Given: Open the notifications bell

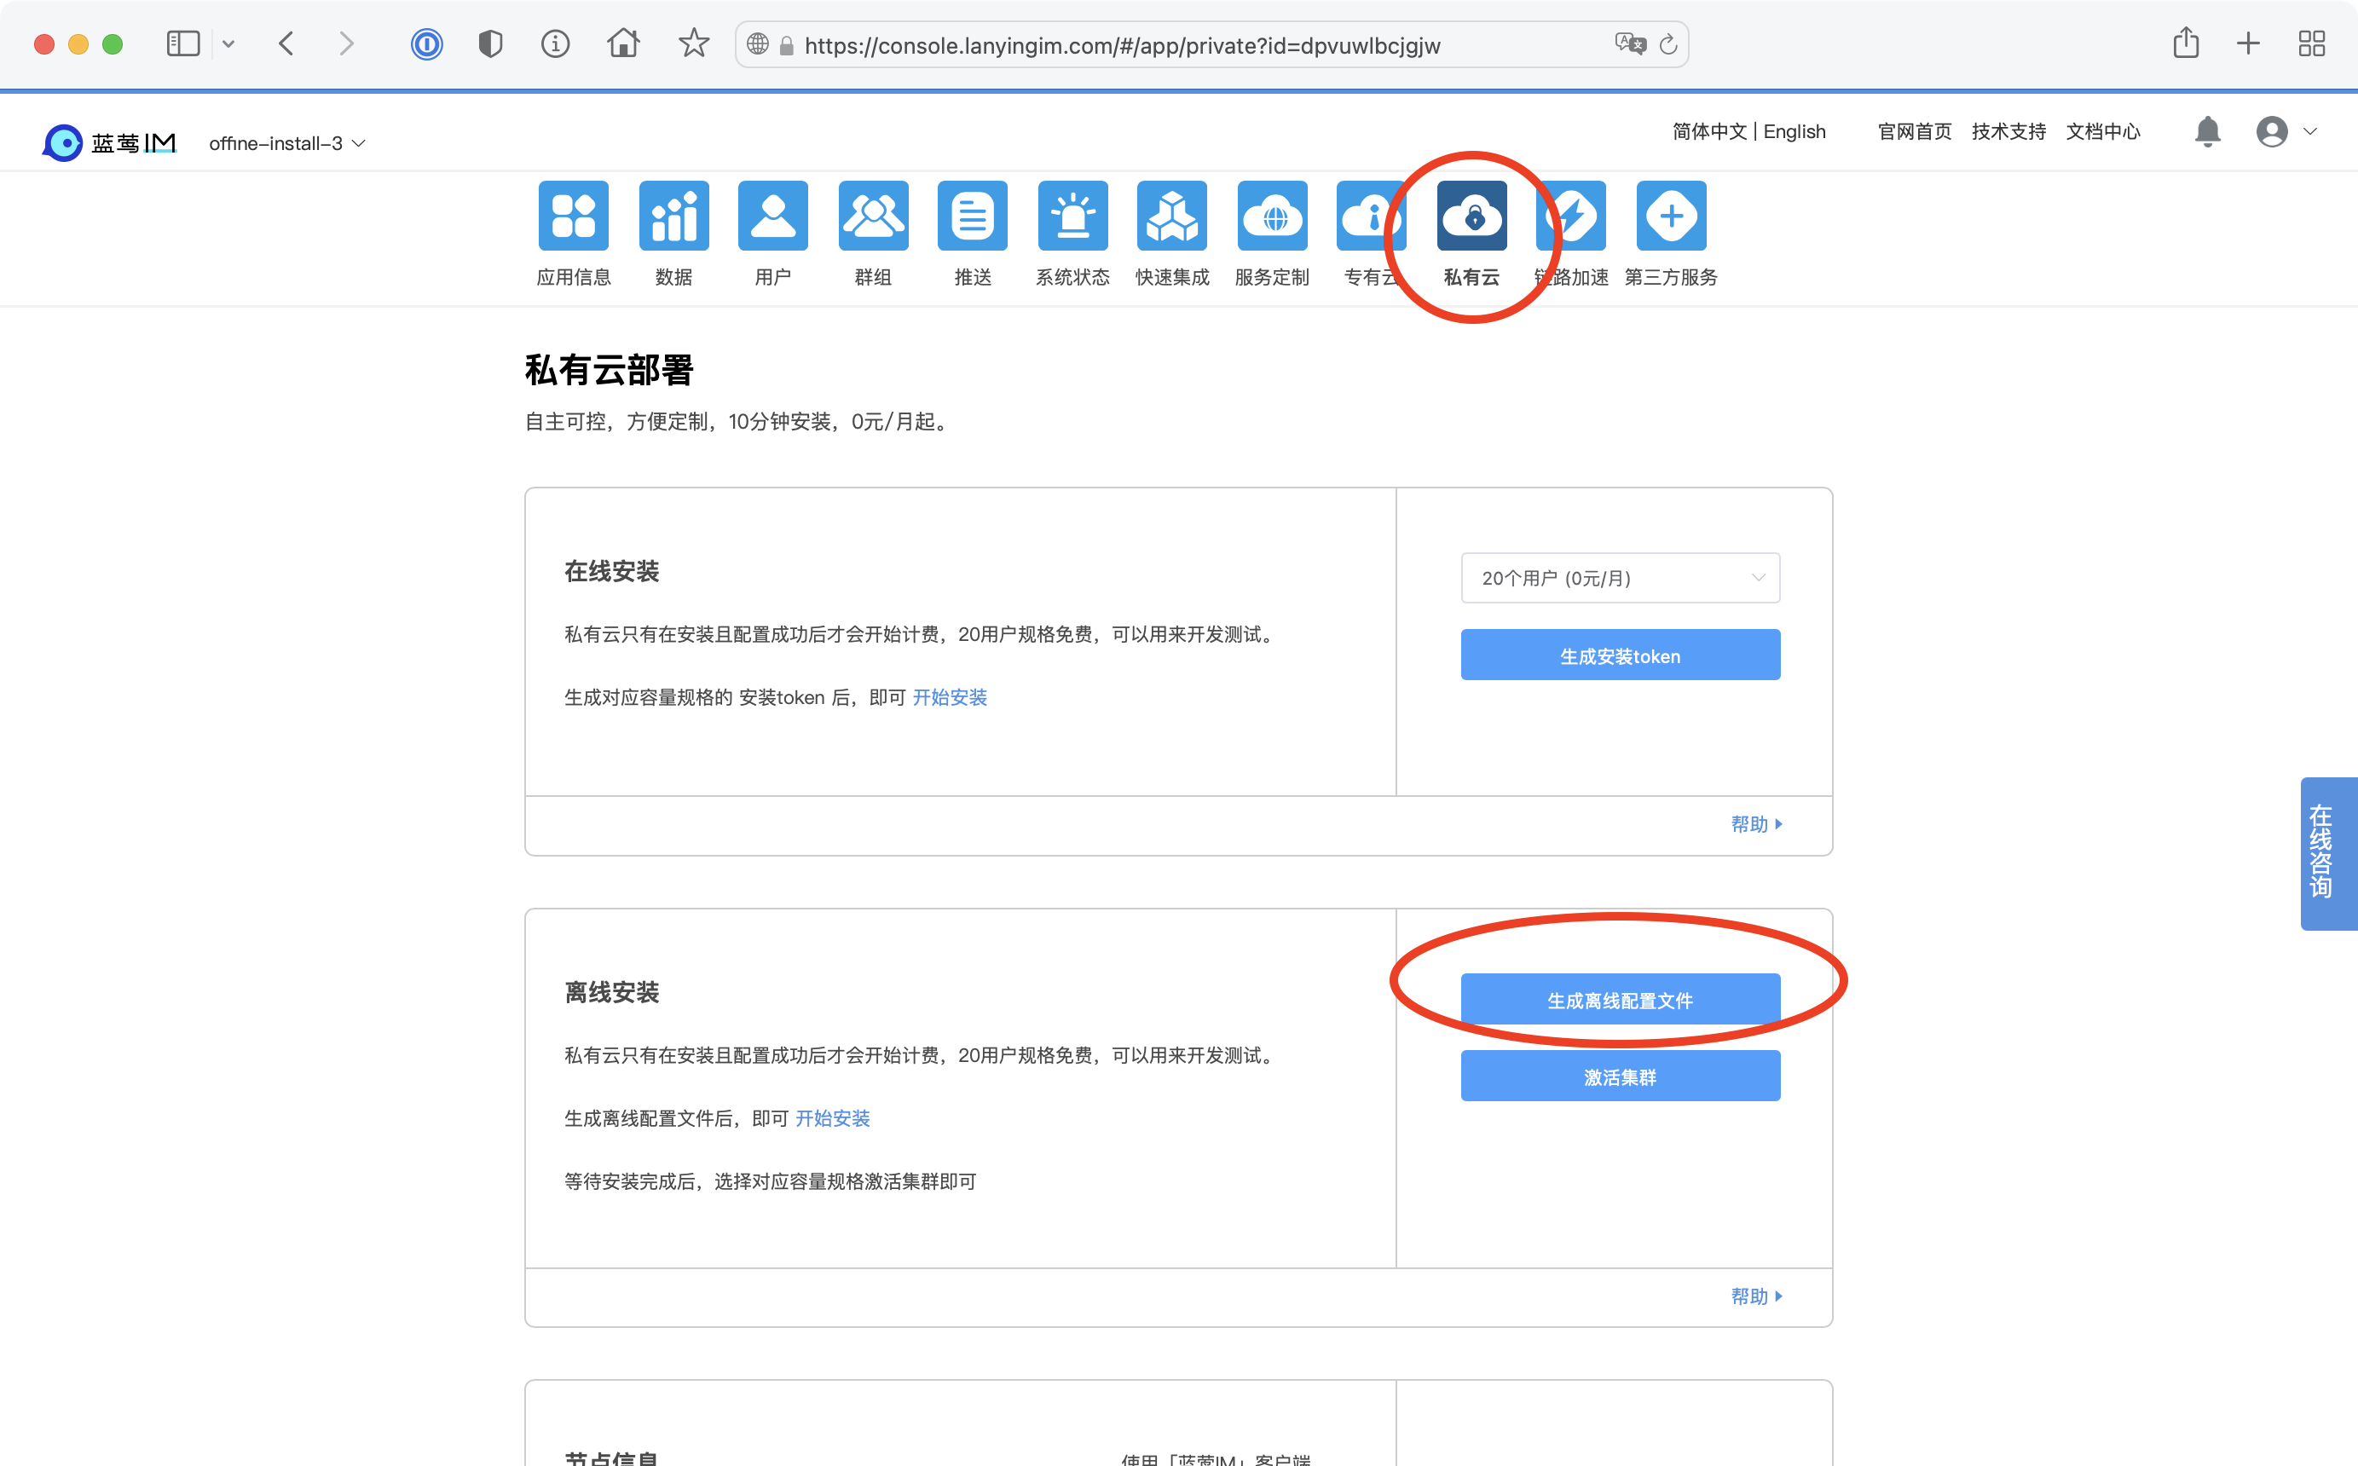Looking at the screenshot, I should tap(2207, 131).
